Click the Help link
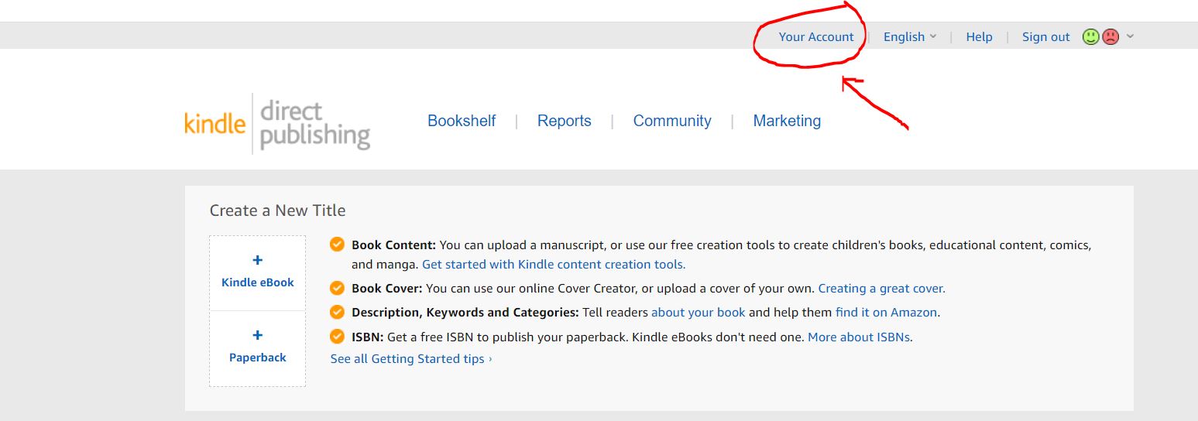Viewport: 1198px width, 421px height. 979,36
